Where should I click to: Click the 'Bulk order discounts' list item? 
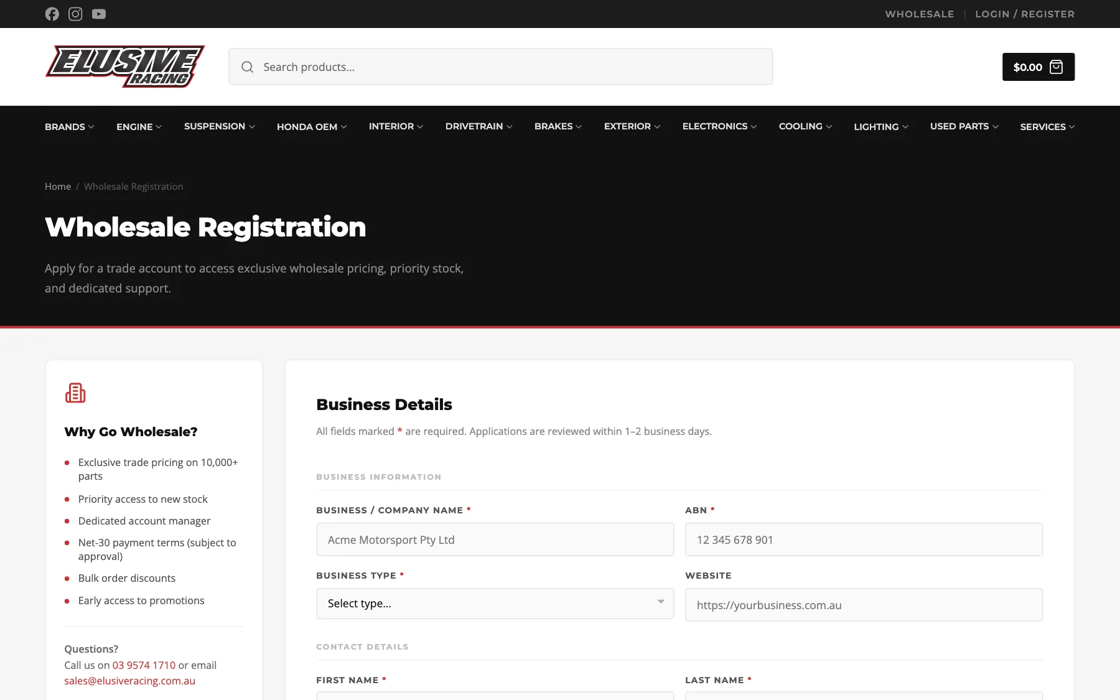point(127,578)
